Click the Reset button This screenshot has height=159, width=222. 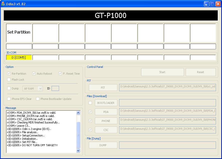click(201, 72)
